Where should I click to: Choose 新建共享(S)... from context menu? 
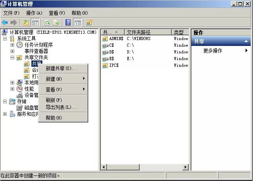coord(62,68)
